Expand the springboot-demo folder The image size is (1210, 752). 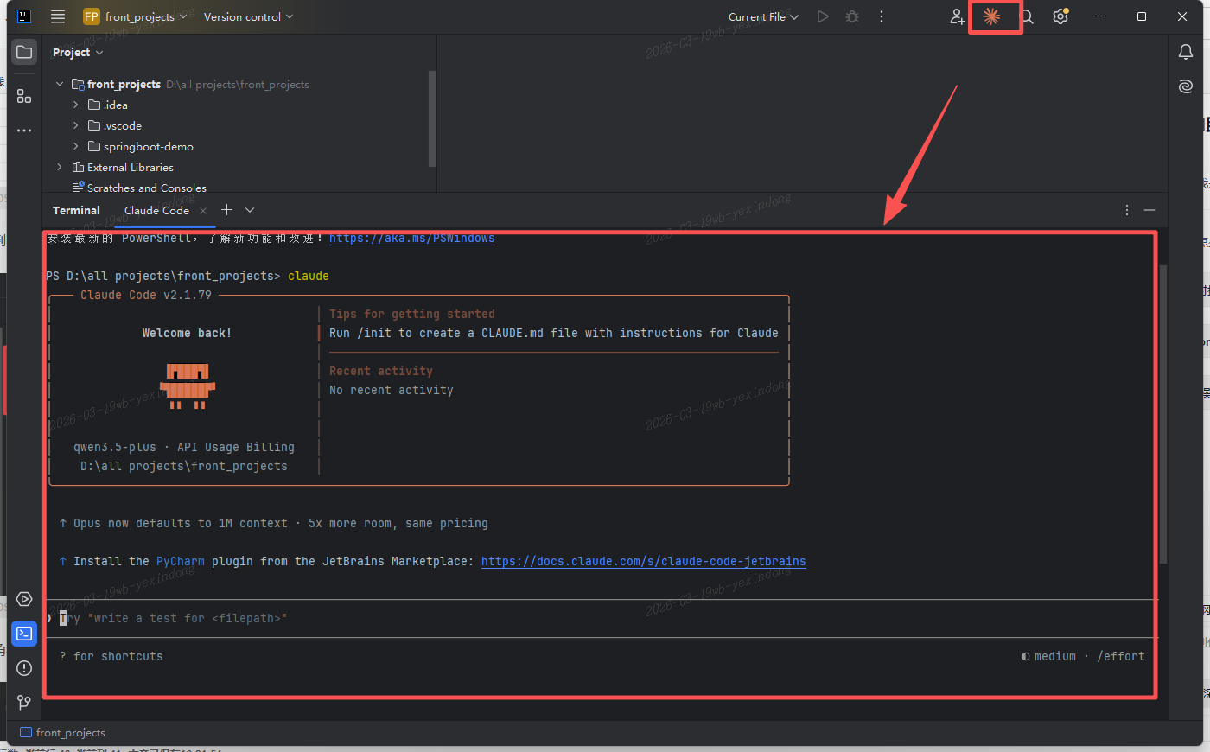click(x=76, y=146)
